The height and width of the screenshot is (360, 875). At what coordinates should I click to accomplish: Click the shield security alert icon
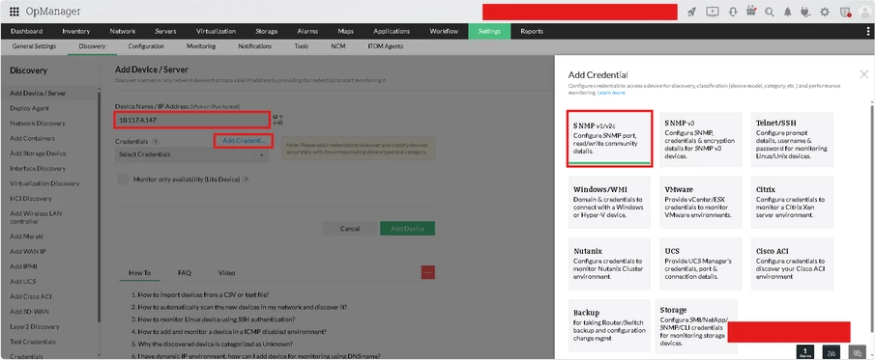point(845,12)
